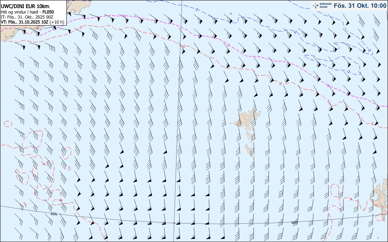Click the 'UWC/DINI EUR 10km:' title
388x242 pixels.
(x=26, y=7)
